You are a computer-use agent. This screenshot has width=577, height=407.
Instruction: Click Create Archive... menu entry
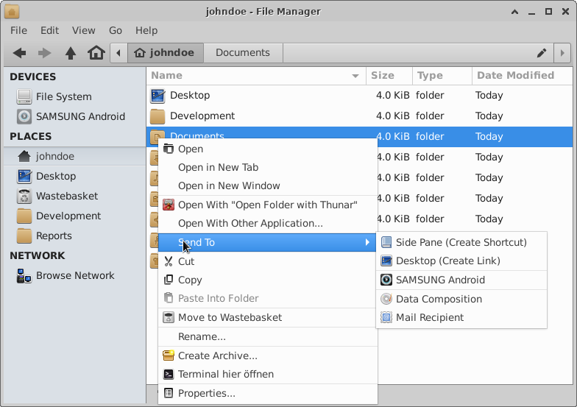tap(268, 356)
